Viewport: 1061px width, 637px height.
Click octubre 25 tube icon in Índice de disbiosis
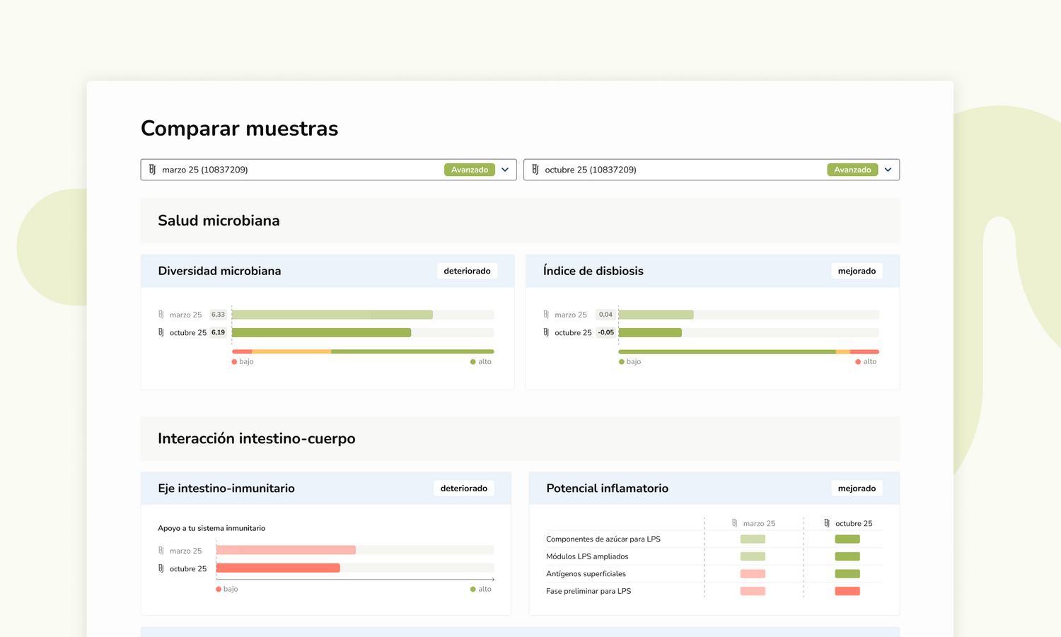[546, 332]
